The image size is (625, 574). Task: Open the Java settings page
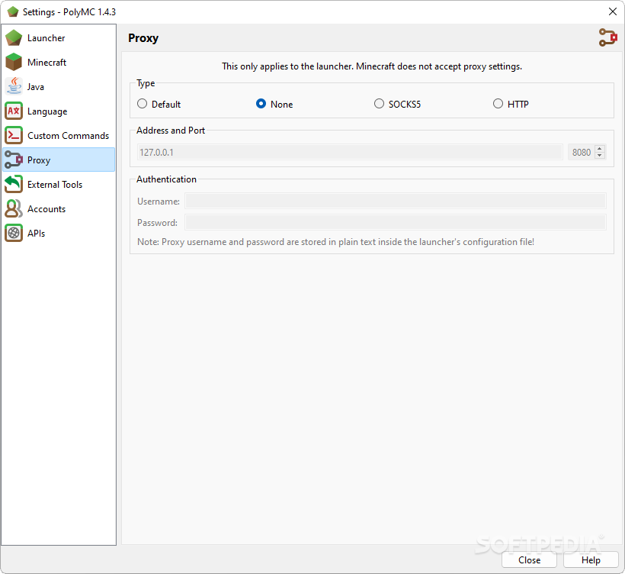point(59,86)
